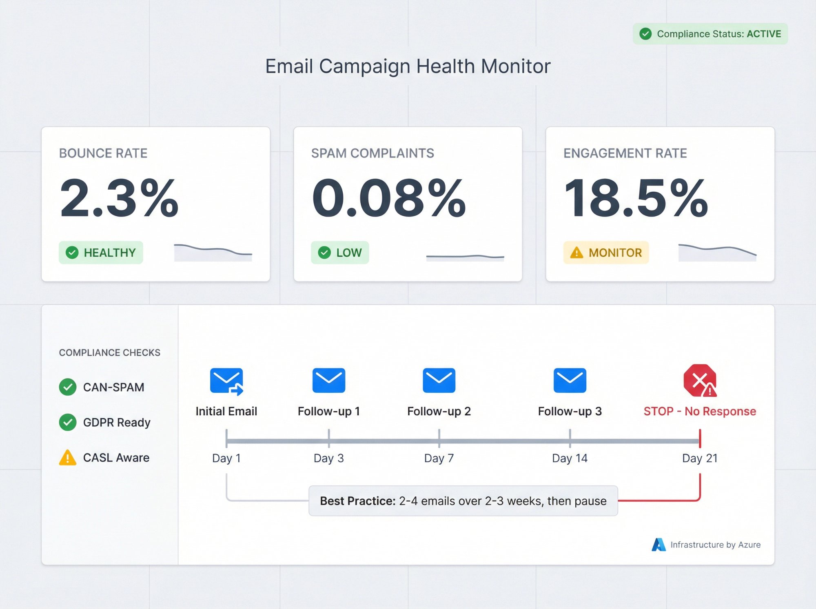Click the LOW status badge
816x609 pixels.
point(340,252)
